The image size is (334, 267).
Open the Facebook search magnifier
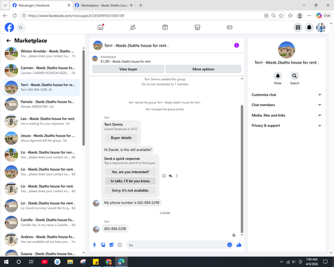pos(21,27)
